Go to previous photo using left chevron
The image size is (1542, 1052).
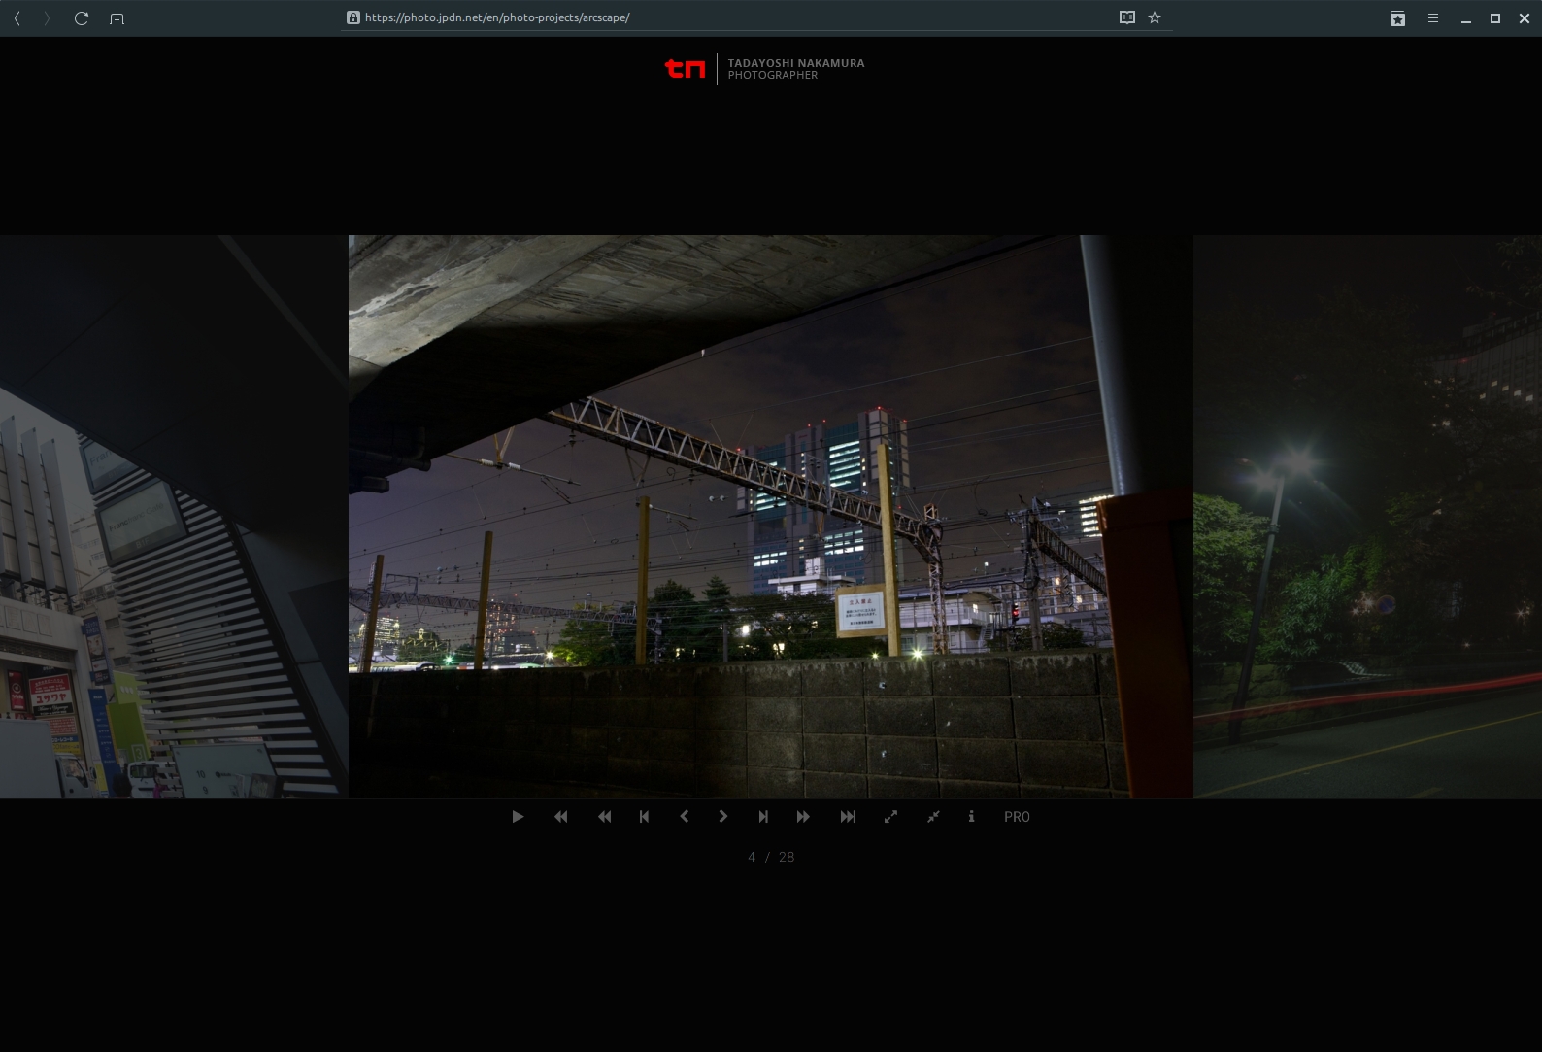(x=685, y=817)
